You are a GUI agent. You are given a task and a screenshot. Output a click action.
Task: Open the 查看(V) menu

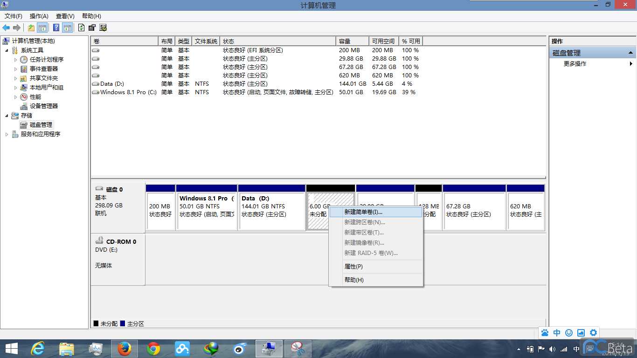click(x=65, y=16)
